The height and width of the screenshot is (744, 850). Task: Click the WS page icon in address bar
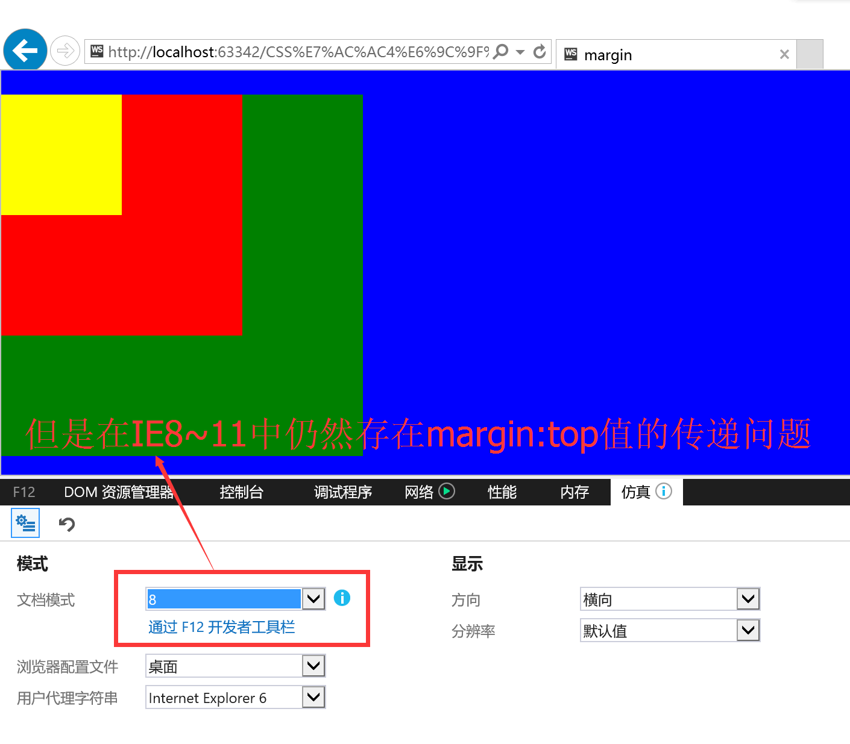click(97, 51)
